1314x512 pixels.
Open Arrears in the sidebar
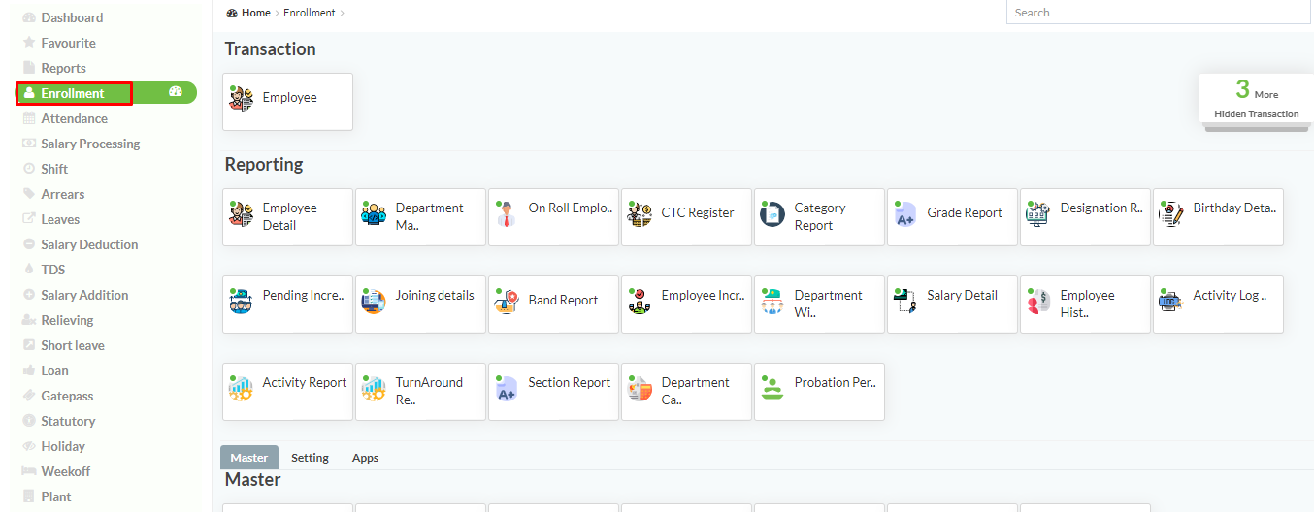pyautogui.click(x=62, y=194)
